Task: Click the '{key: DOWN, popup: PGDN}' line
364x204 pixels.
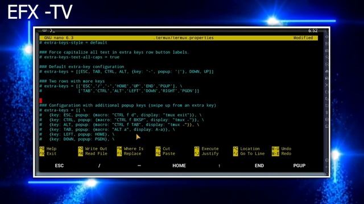Action: click(77, 139)
